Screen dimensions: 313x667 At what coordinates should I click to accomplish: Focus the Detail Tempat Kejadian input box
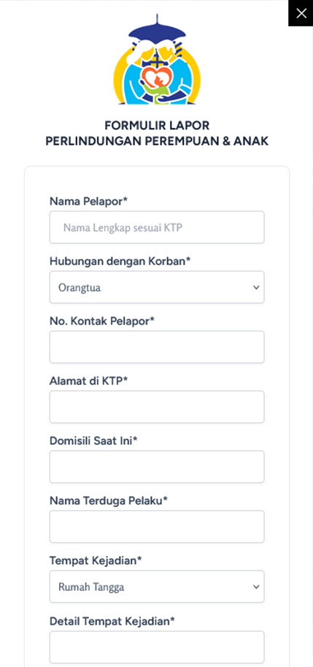[157, 647]
